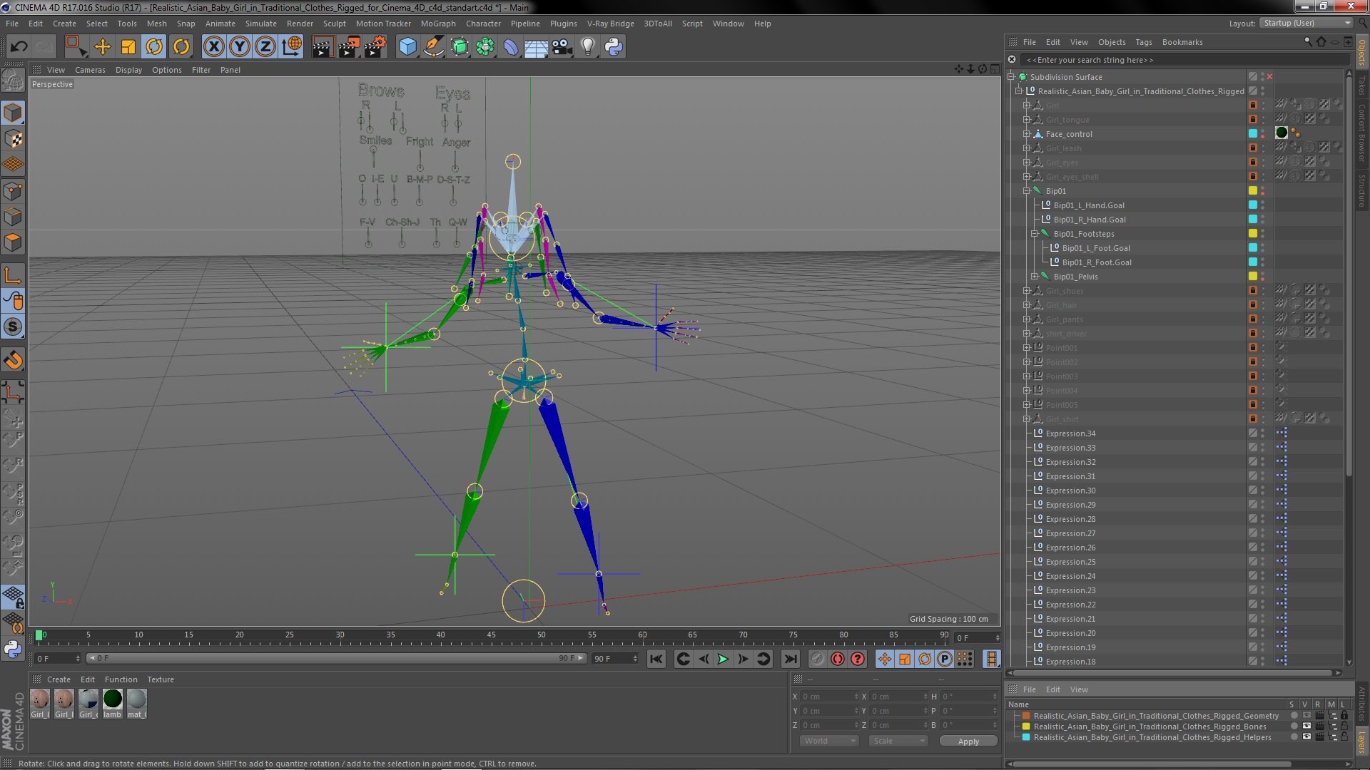Toggle visibility of Rigged_Helpers layer
This screenshot has height=770, width=1370.
click(1306, 737)
